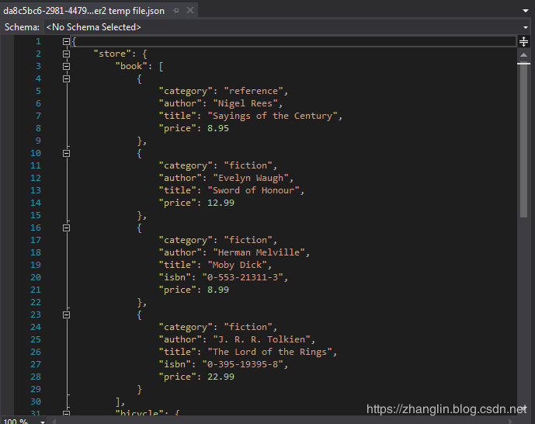This screenshot has width=535, height=424.
Task: Open the 100 % zoom level dropdown
Action: 42,421
